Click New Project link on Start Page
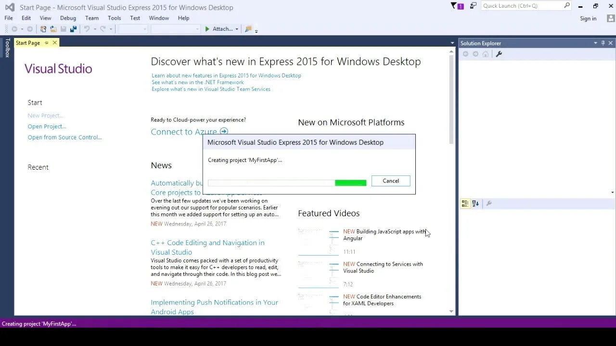616x346 pixels. (x=45, y=115)
